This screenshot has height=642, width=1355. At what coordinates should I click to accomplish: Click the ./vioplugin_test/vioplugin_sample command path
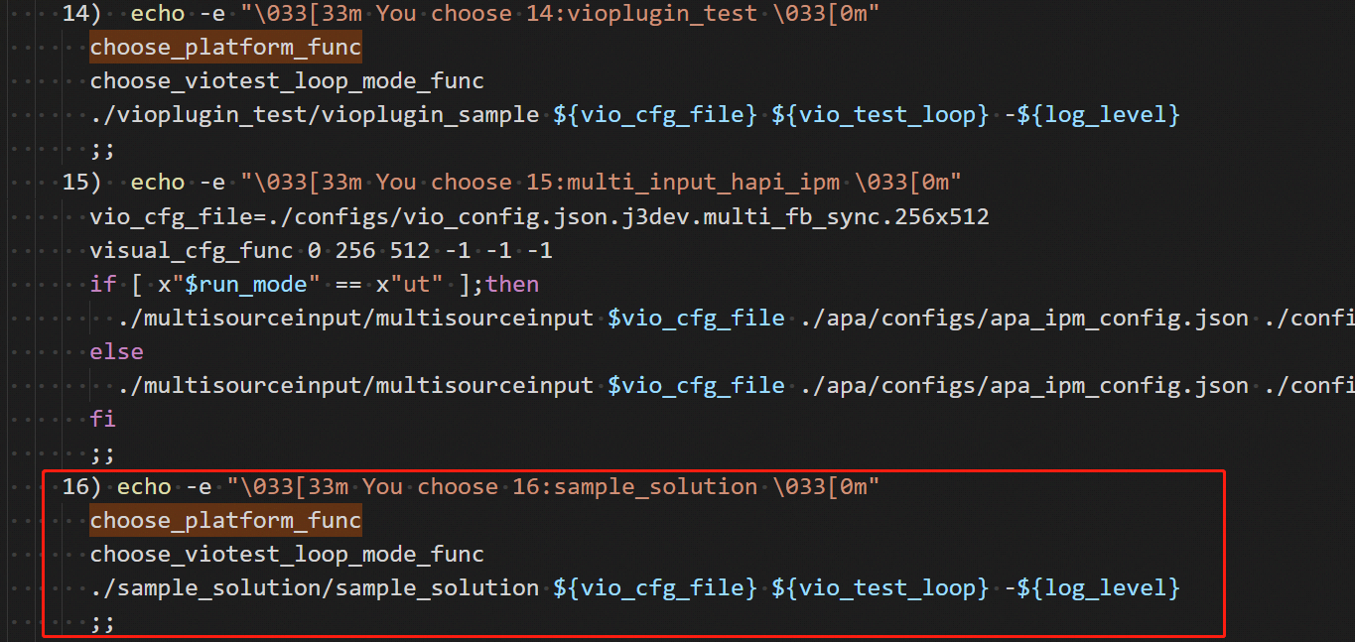pos(314,114)
